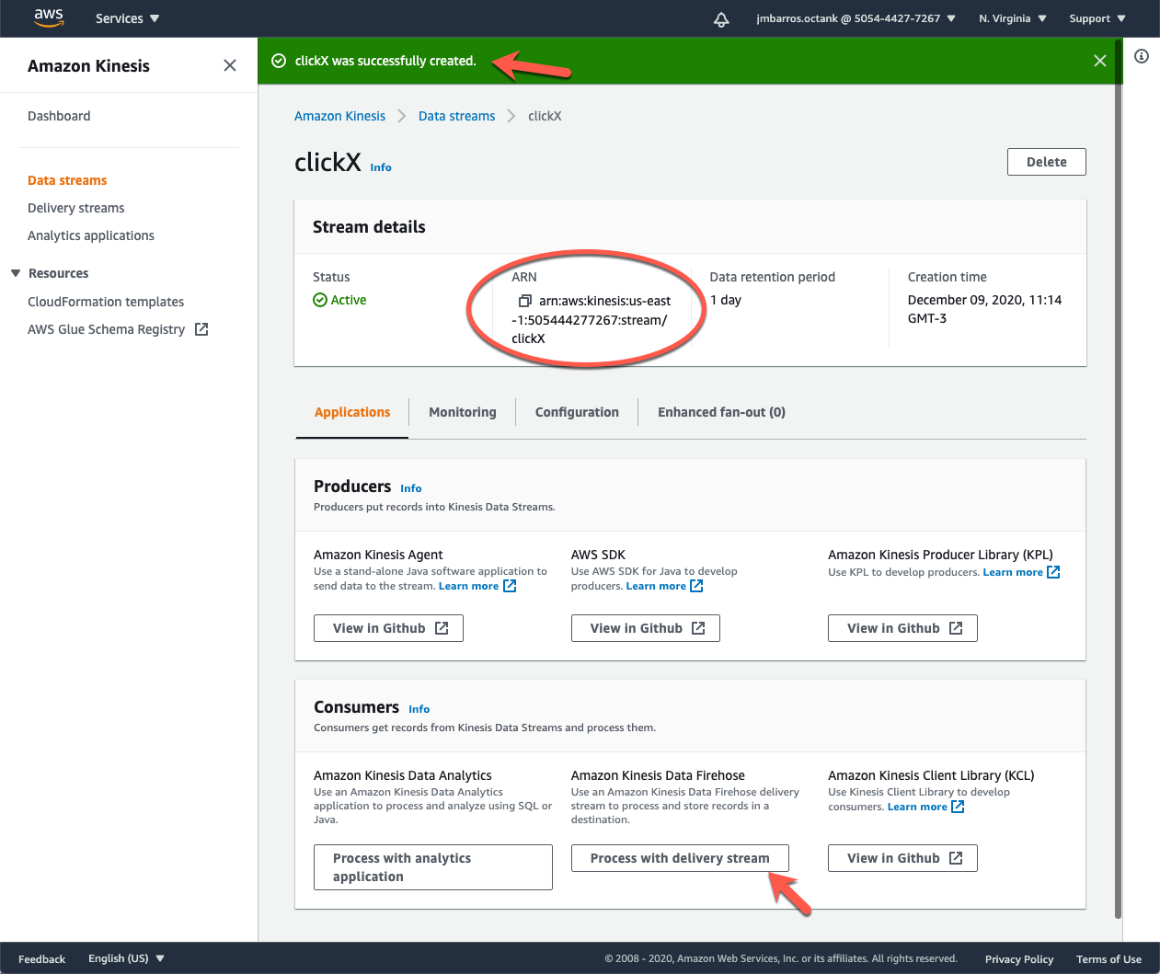This screenshot has width=1160, height=974.
Task: Click View in Github under Kinesis Agent
Action: pyautogui.click(x=388, y=628)
